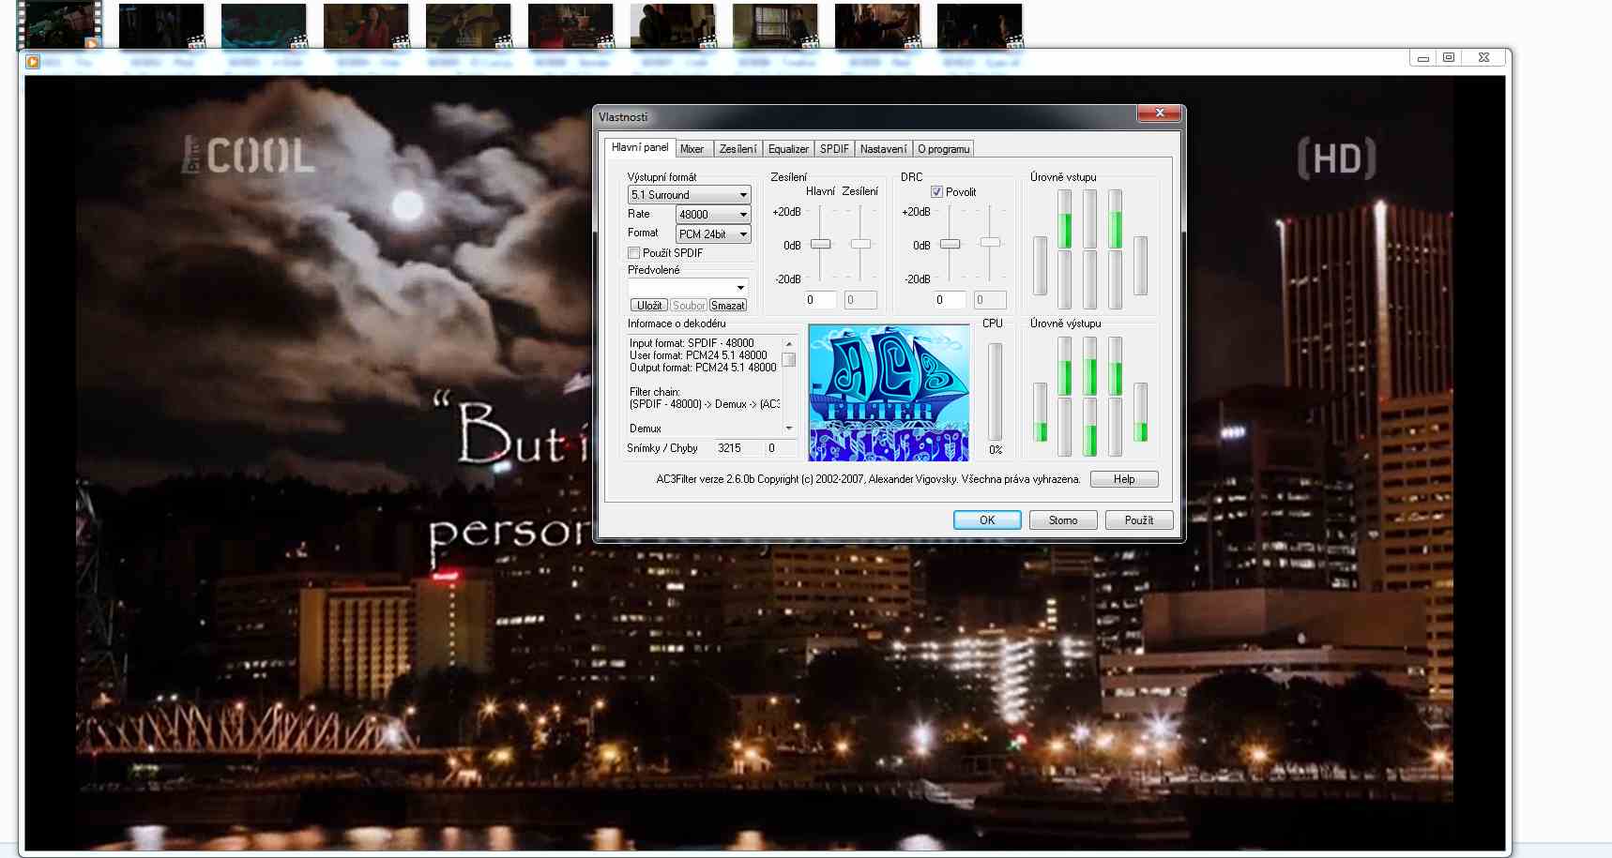
Task: Open the Equalizer tab
Action: point(788,149)
